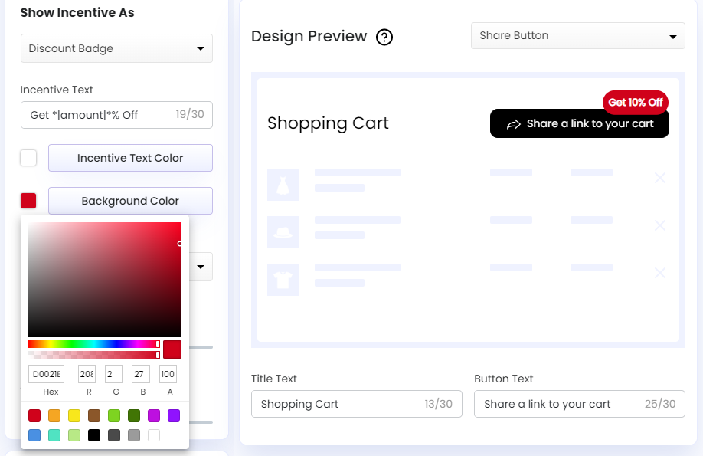703x456 pixels.
Task: Click the Hex value field in the color picker
Action: [46, 374]
